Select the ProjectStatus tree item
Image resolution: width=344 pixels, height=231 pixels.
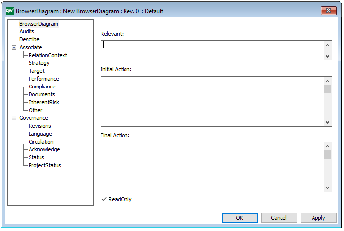click(44, 165)
